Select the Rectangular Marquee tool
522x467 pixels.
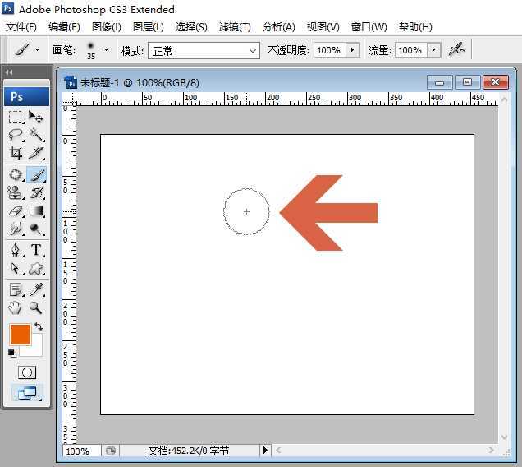tap(16, 117)
